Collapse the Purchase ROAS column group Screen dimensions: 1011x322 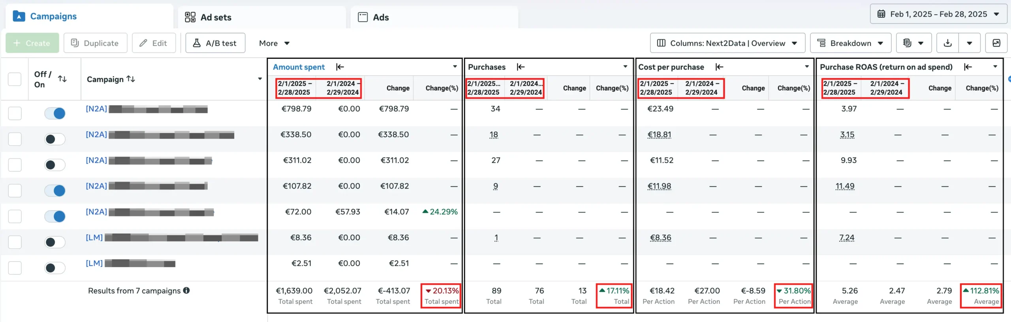968,67
